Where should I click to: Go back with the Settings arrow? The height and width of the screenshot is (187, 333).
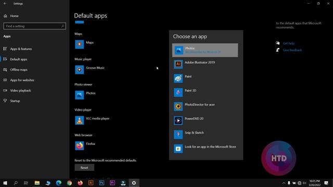(x=5, y=4)
